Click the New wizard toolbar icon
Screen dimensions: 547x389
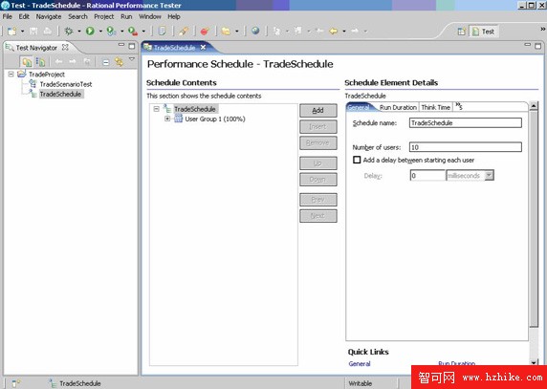tap(12, 31)
